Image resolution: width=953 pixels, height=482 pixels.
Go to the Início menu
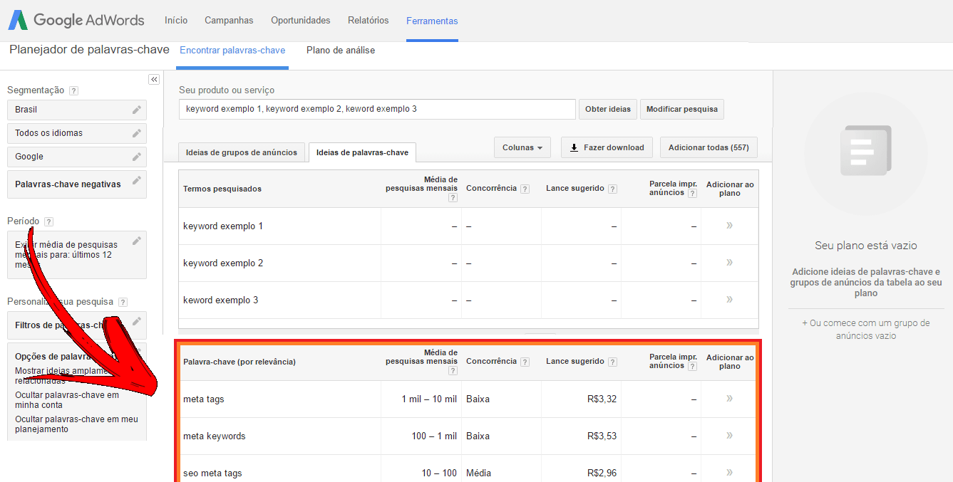176,21
